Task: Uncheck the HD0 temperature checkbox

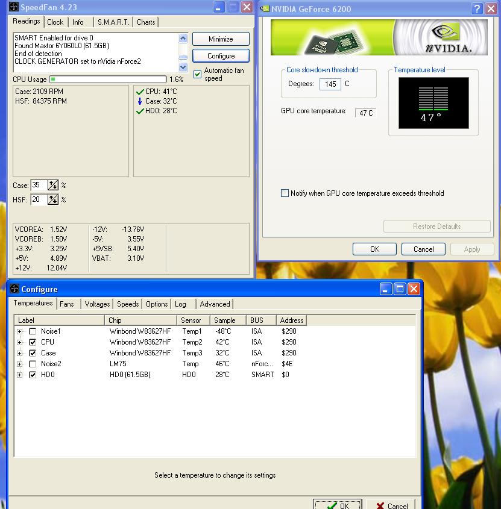Action: (33, 375)
